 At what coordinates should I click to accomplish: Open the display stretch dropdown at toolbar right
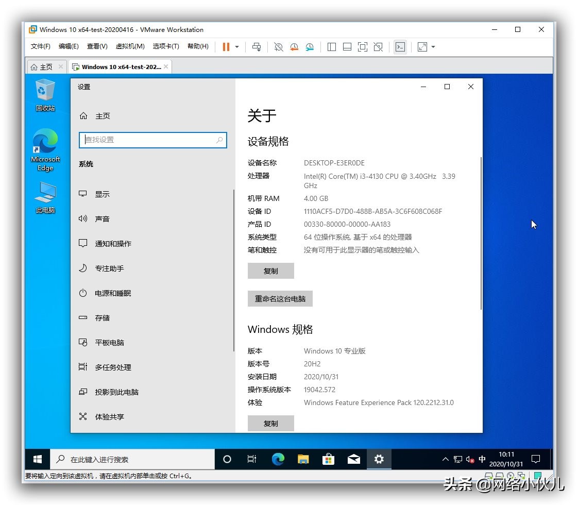coord(433,47)
